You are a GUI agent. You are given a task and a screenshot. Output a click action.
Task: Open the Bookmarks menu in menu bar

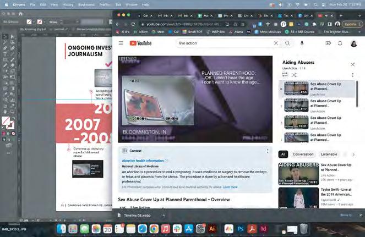(x=86, y=4)
